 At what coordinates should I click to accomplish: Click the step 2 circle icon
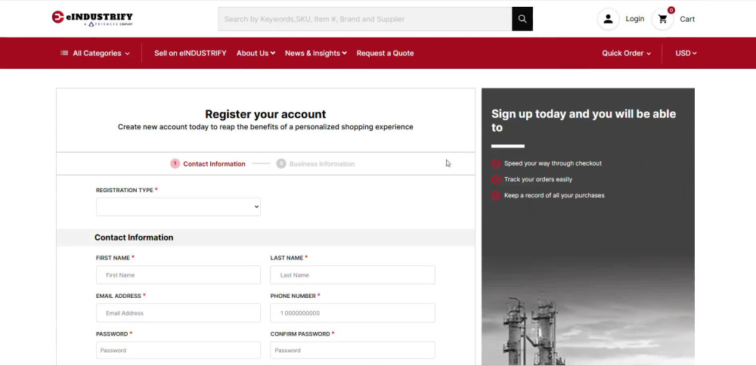(x=281, y=163)
